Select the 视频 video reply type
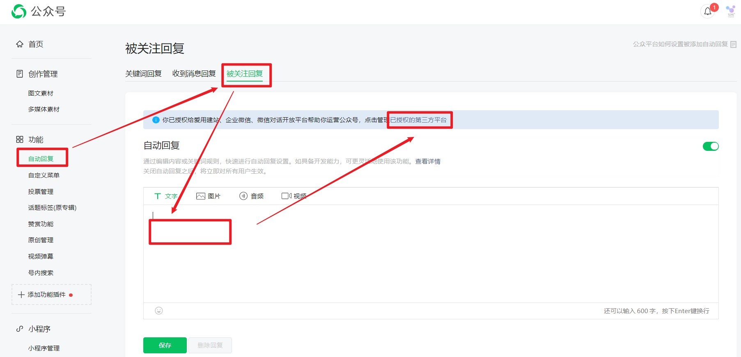Image resolution: width=741 pixels, height=357 pixels. 294,196
